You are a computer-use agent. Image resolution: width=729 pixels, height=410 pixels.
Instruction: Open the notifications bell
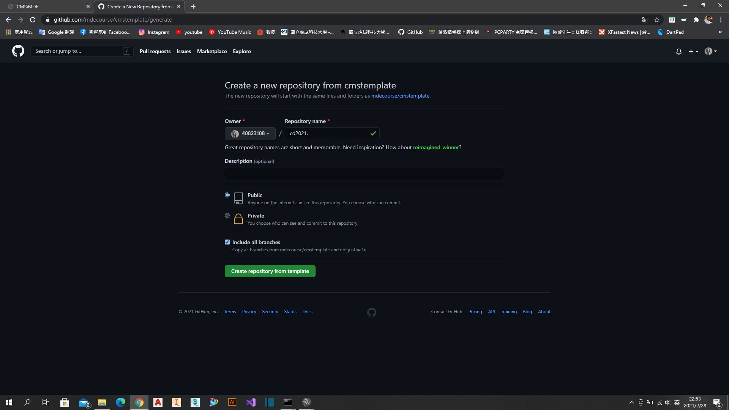click(679, 51)
